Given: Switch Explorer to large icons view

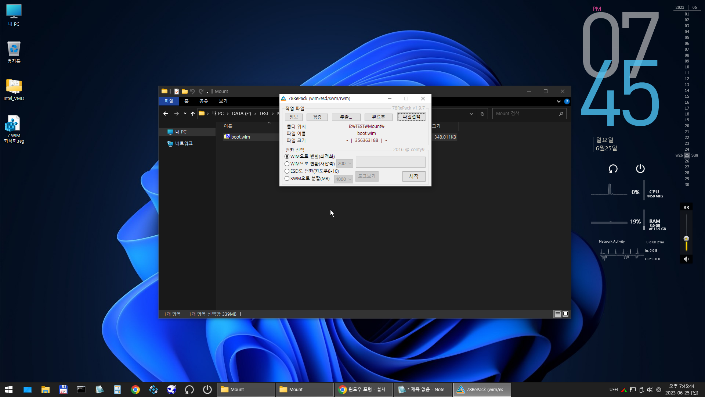Looking at the screenshot, I should coord(565,314).
